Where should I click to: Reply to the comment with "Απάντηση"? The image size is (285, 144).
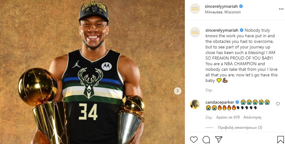tap(252, 117)
